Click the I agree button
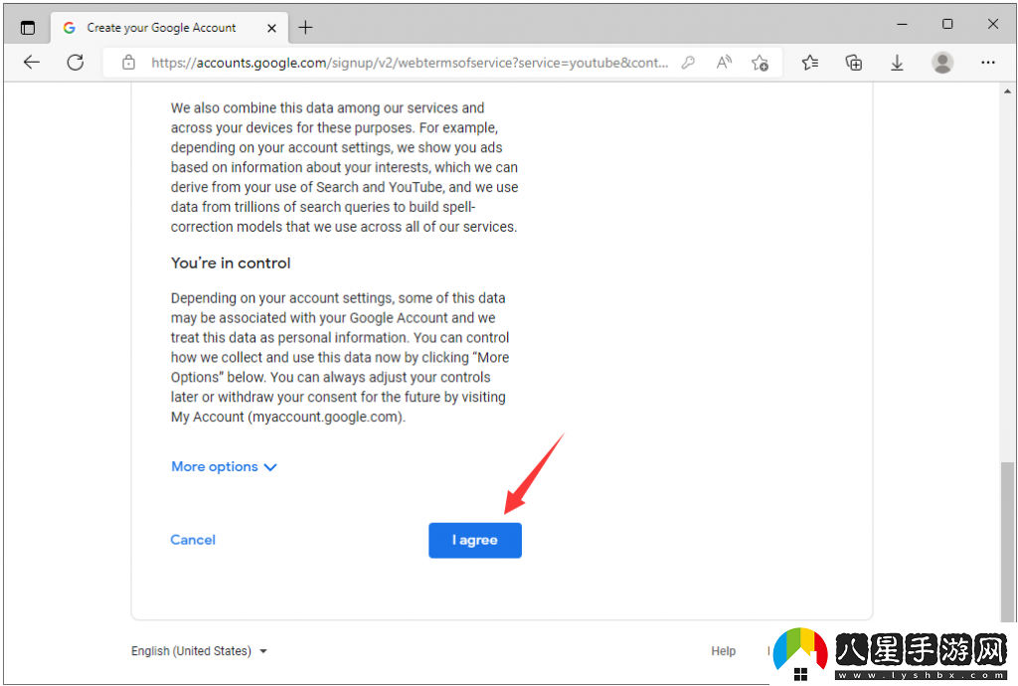The width and height of the screenshot is (1018, 686). [474, 540]
